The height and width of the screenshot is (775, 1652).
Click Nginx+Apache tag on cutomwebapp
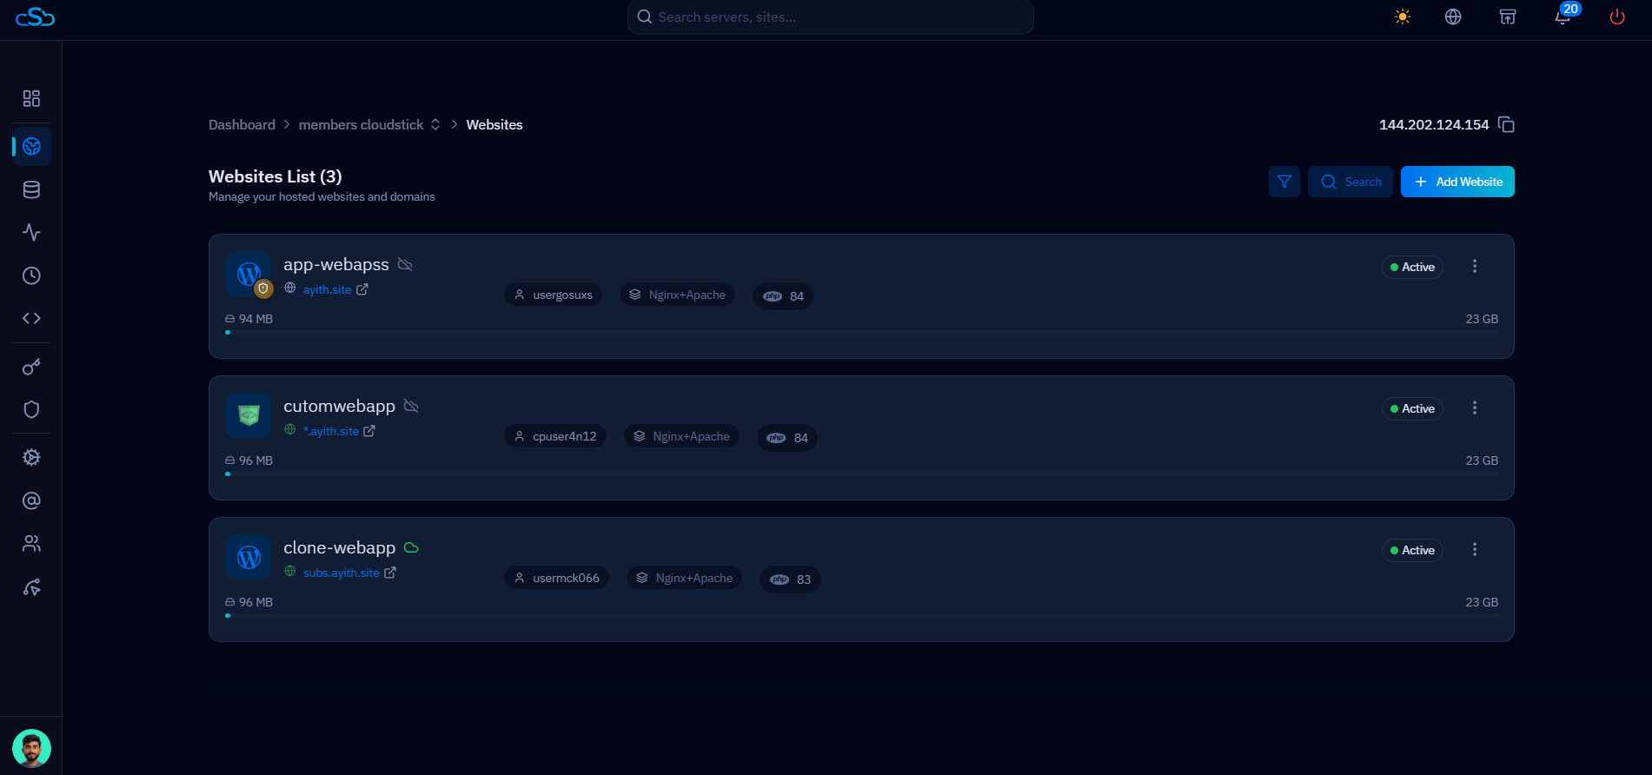tap(681, 436)
